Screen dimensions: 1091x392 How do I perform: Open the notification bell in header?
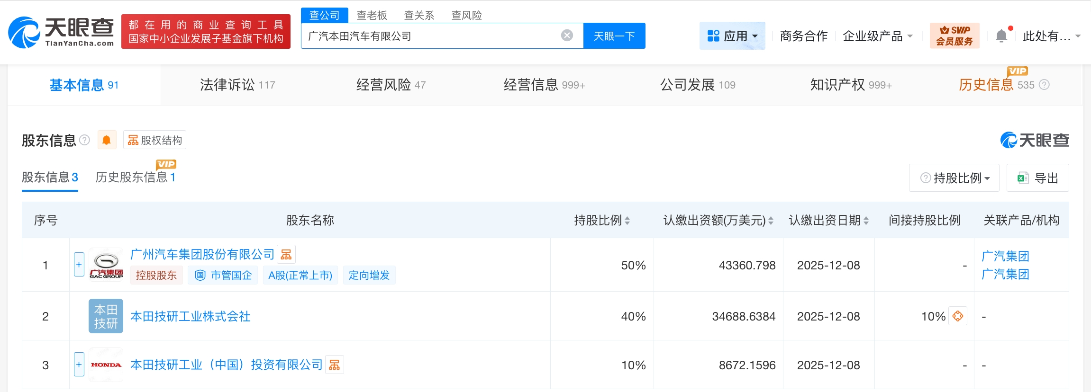click(1001, 36)
